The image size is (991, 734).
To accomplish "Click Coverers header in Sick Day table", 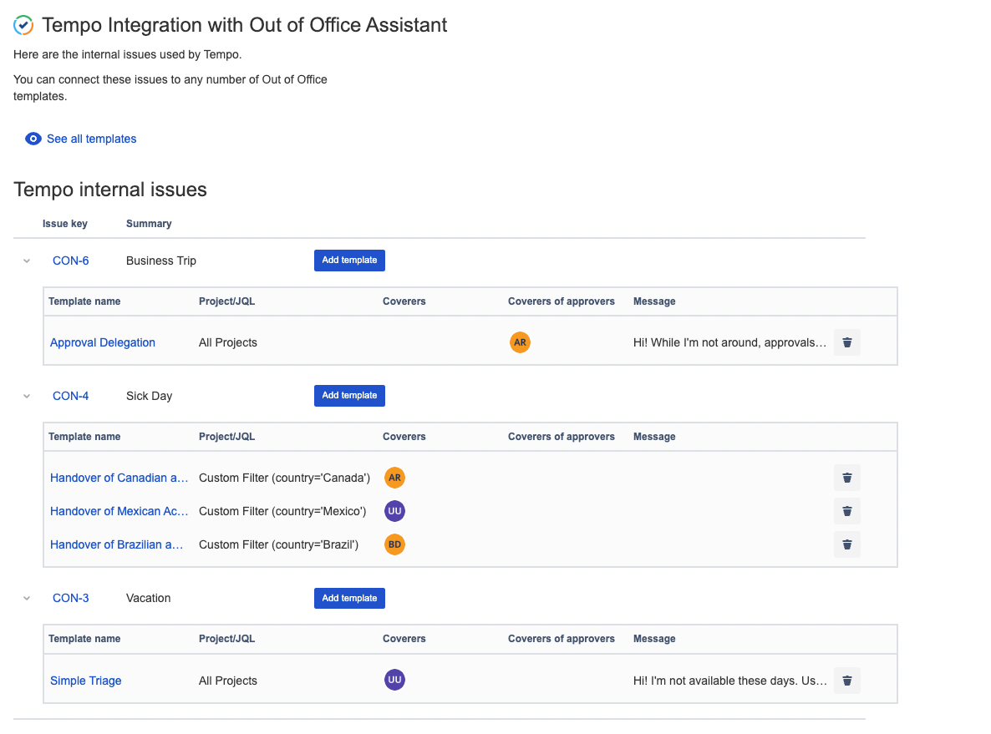I will [404, 437].
